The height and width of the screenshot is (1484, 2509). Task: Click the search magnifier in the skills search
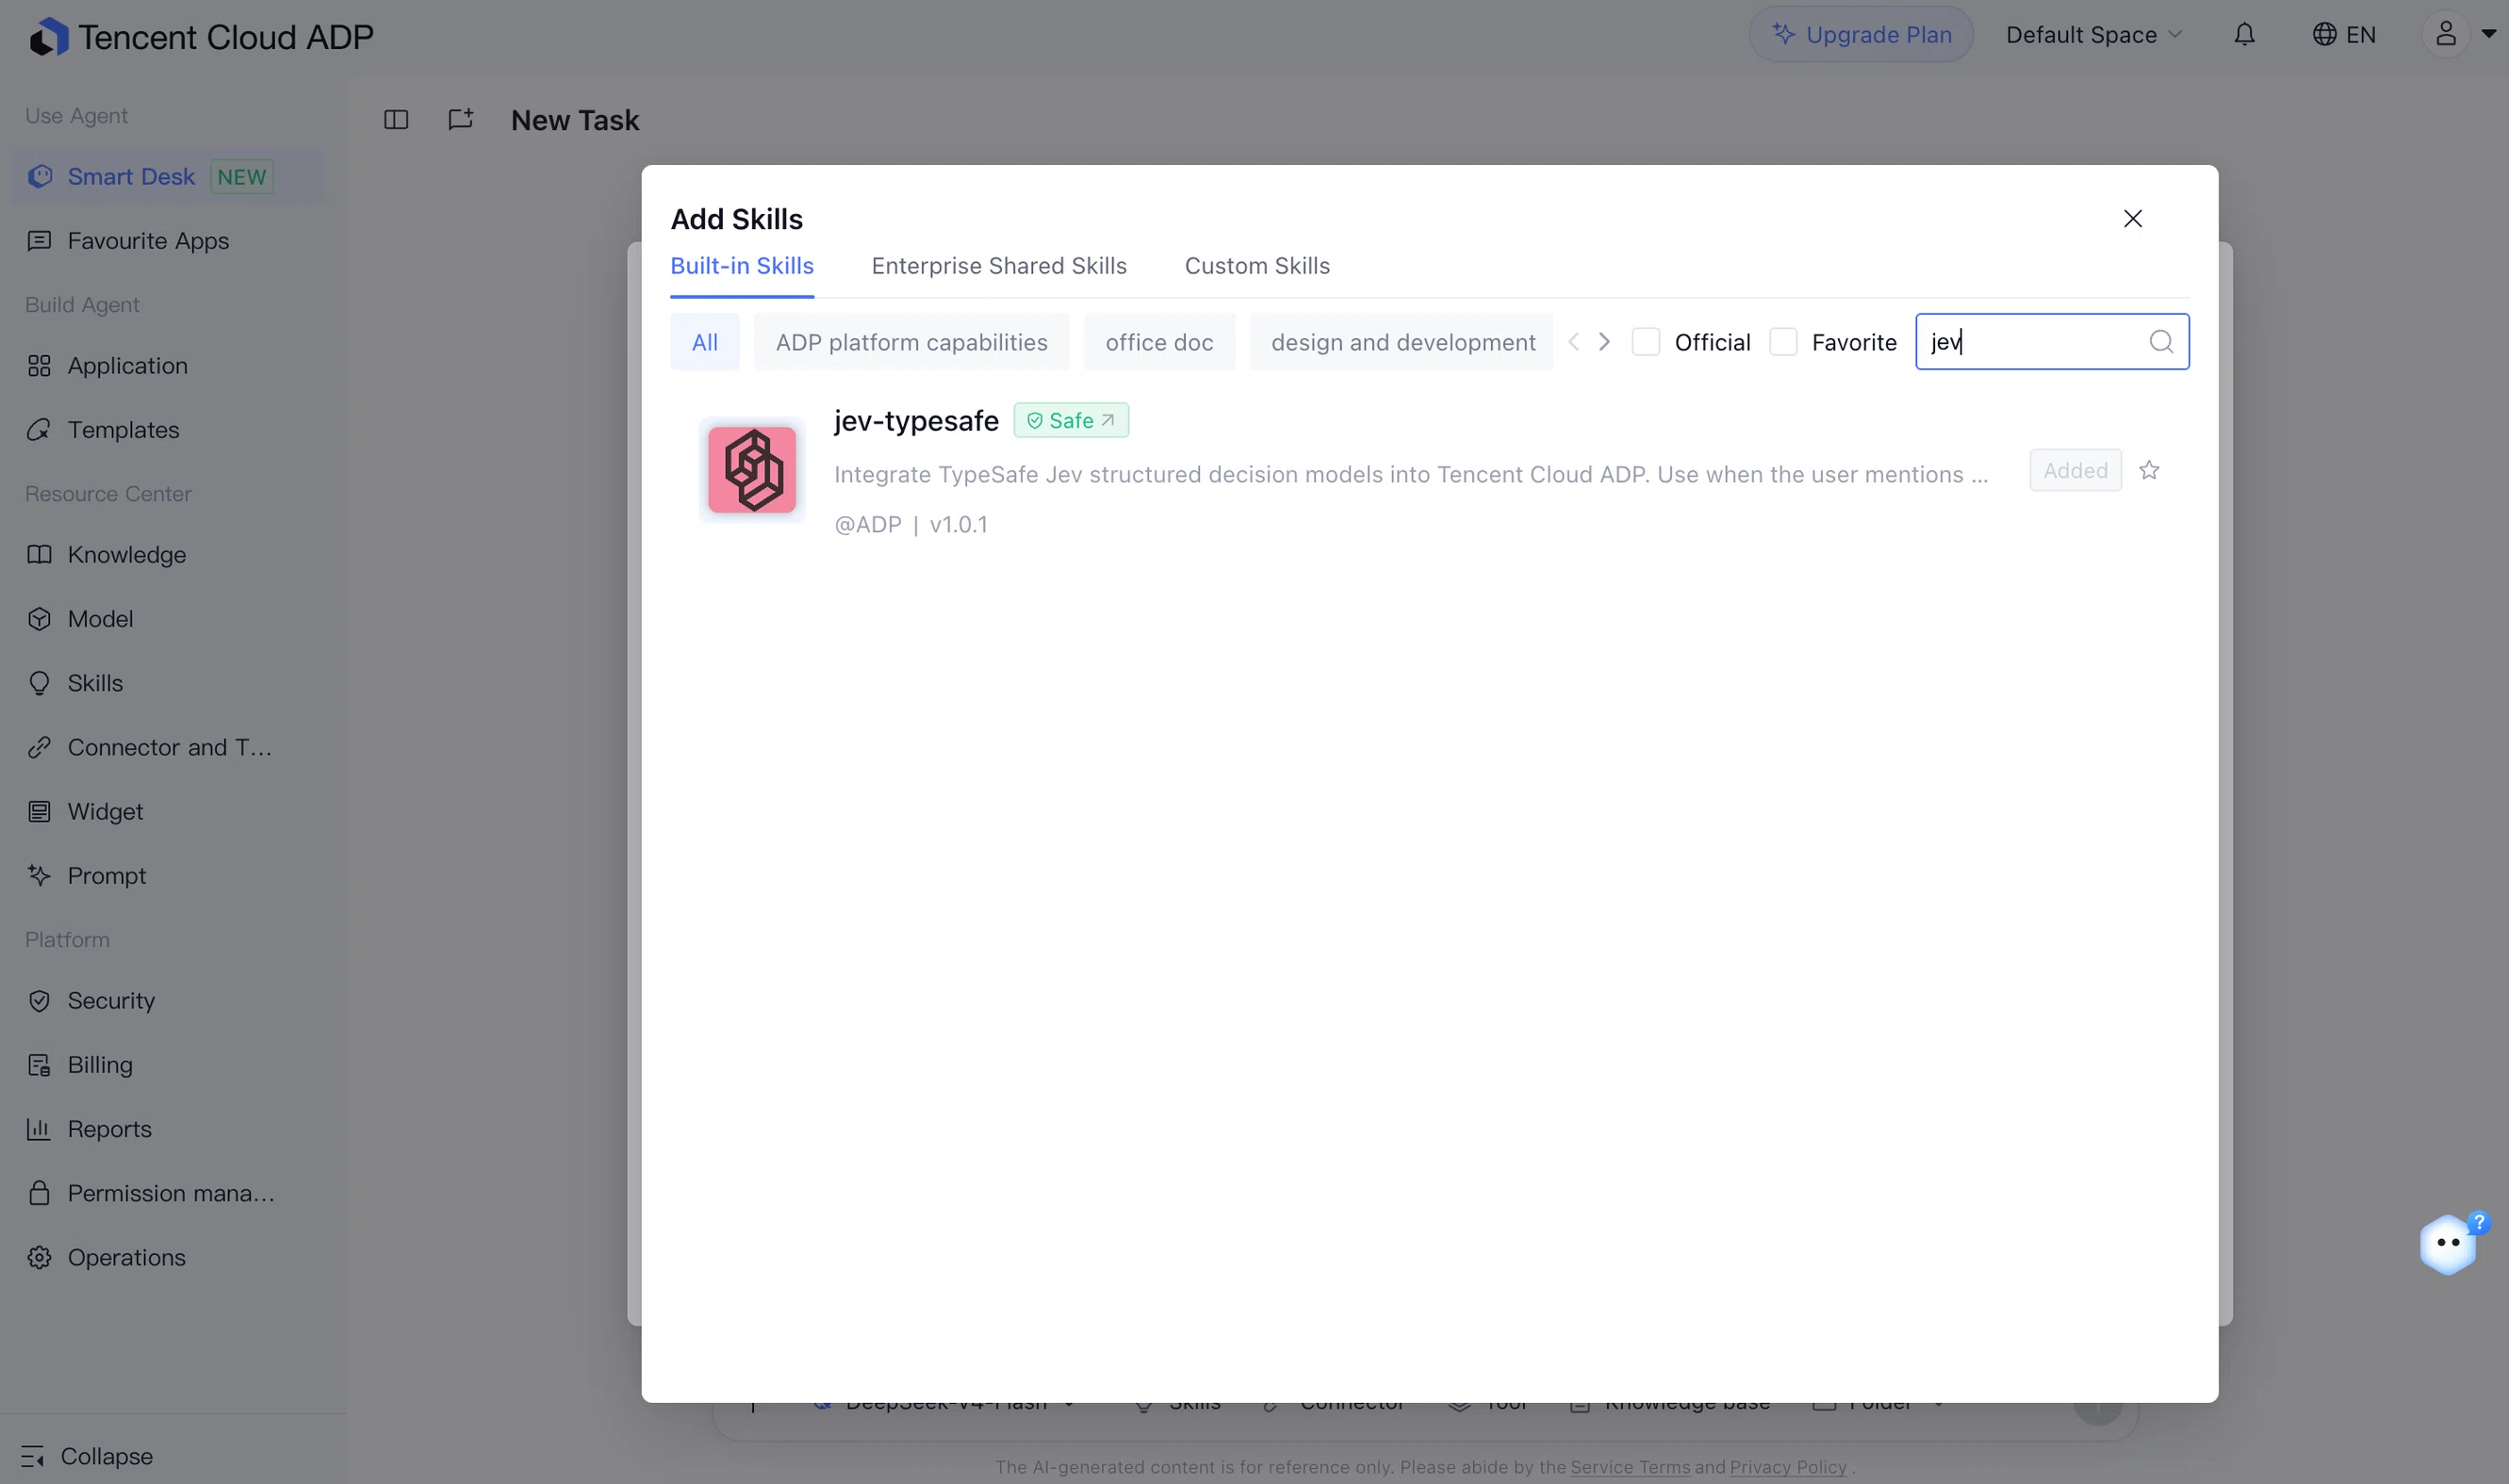tap(2161, 342)
